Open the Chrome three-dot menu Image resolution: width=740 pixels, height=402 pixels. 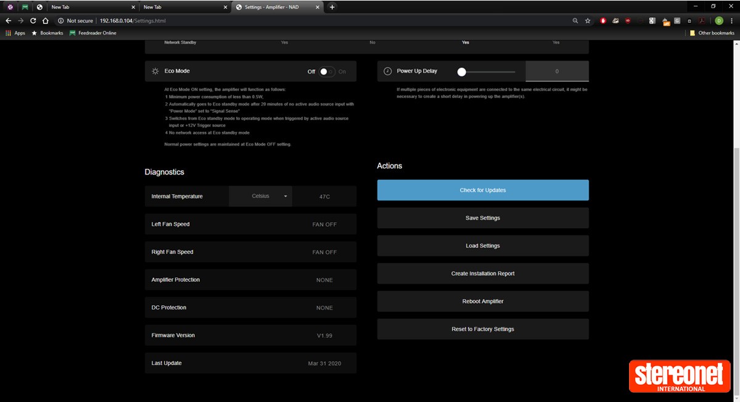click(731, 20)
